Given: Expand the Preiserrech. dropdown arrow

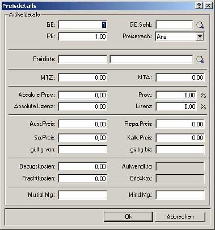Looking at the screenshot, I should click(200, 36).
